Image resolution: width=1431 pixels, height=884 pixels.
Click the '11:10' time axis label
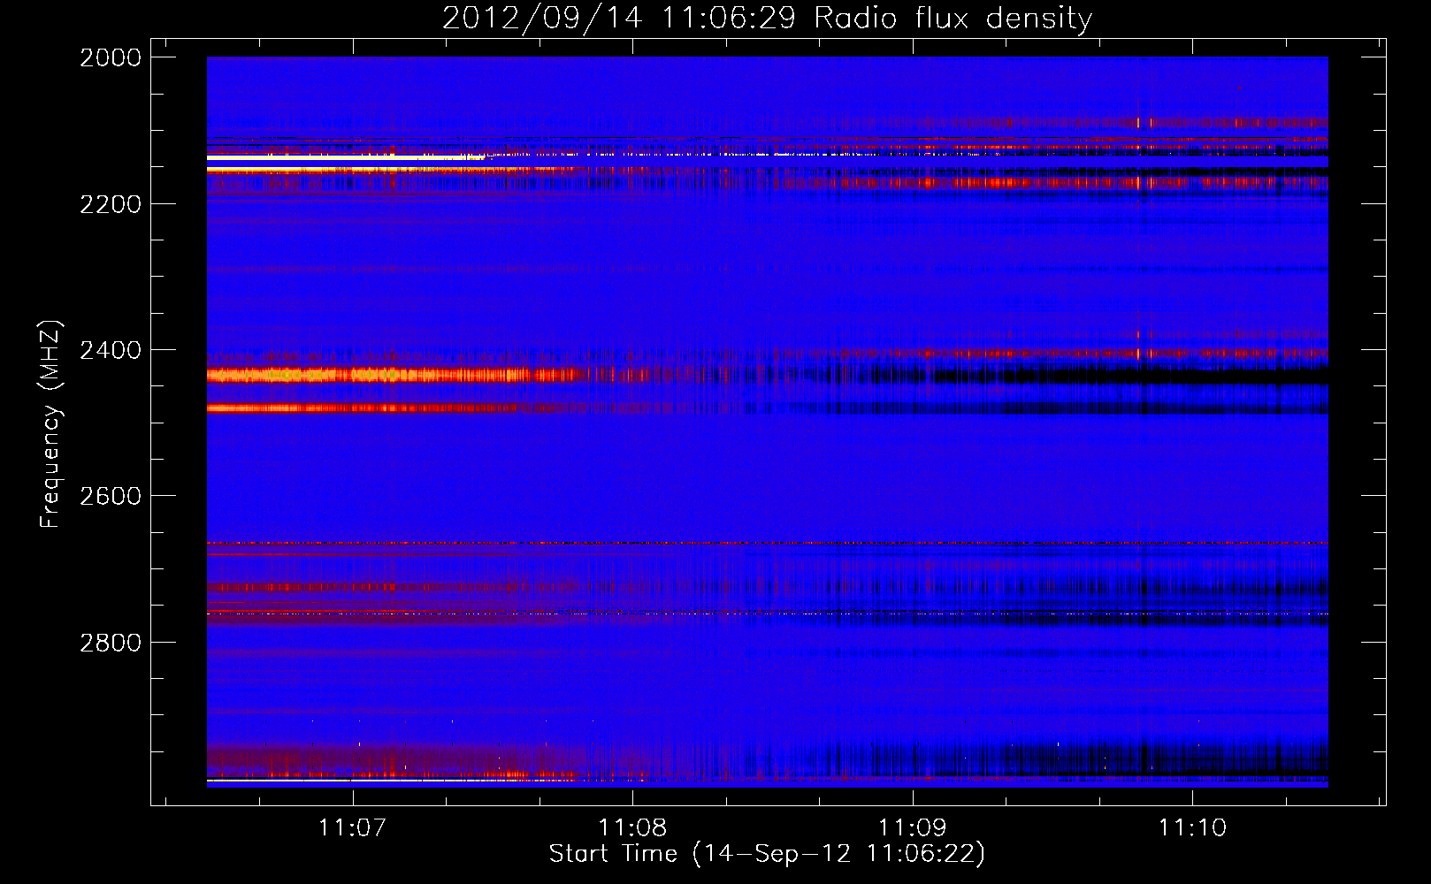tap(1192, 828)
